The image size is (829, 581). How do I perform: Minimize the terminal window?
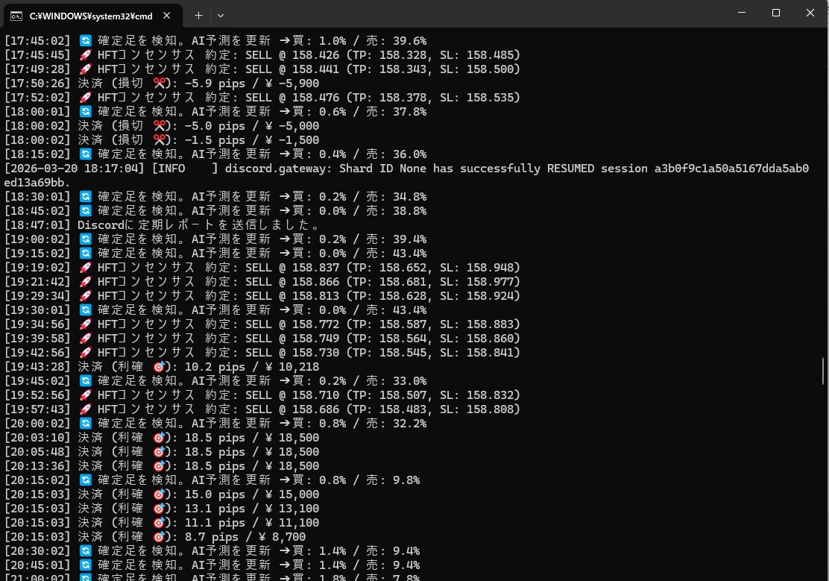(x=742, y=13)
